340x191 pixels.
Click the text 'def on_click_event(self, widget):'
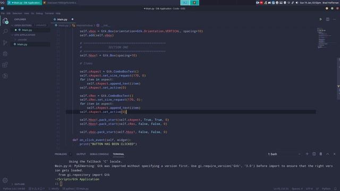tap(102, 140)
